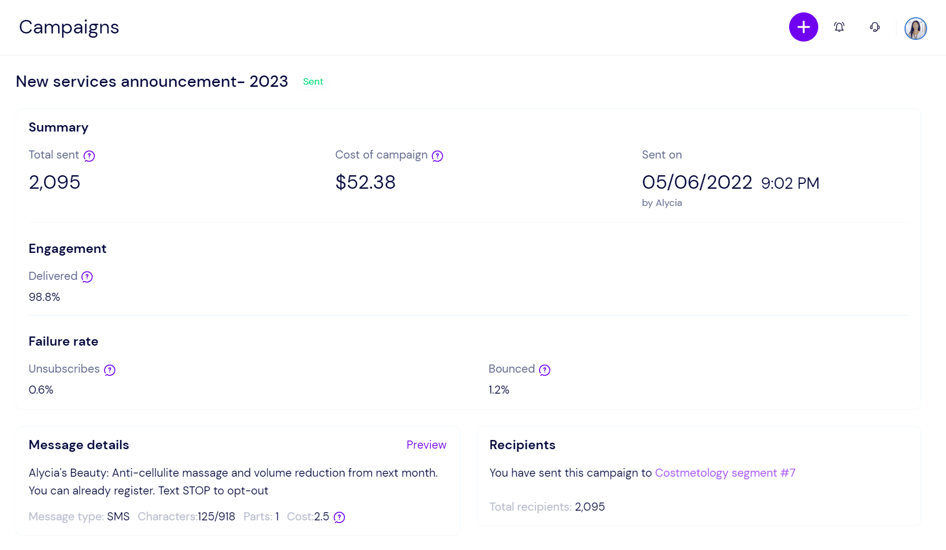
Task: Open the message Preview link
Action: coord(426,445)
